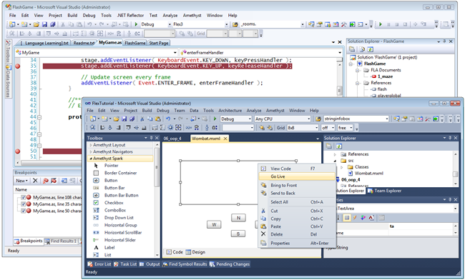Click N button on design canvas
Viewport: 465px width, 280px height.
238,218
